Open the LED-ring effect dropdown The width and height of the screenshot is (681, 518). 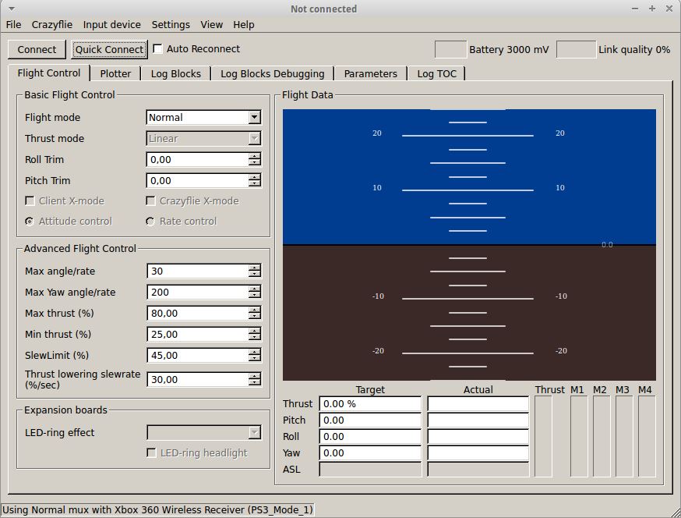pyautogui.click(x=254, y=433)
